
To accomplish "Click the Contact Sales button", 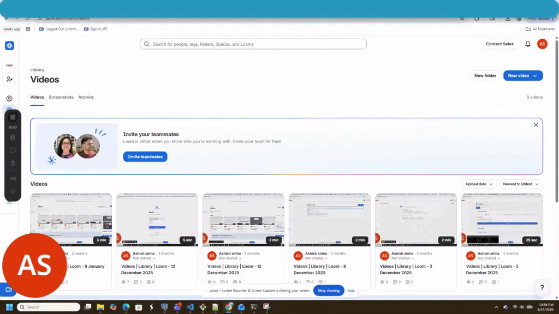I will (x=499, y=44).
